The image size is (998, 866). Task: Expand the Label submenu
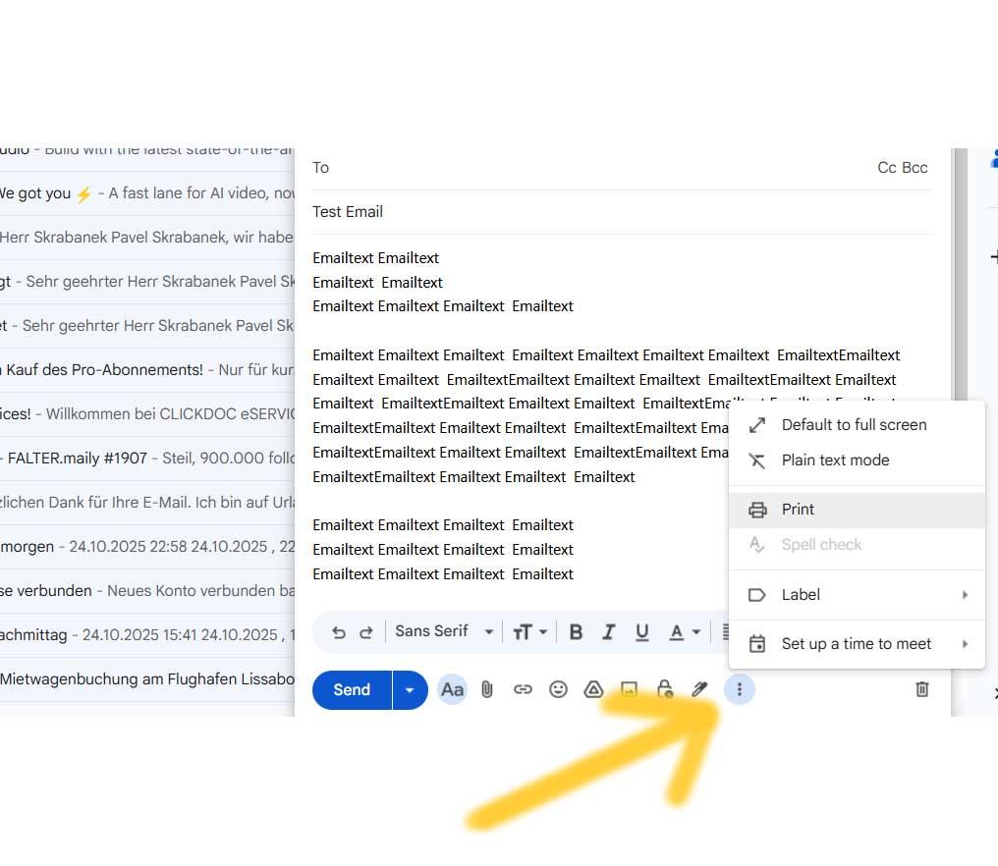click(x=801, y=594)
